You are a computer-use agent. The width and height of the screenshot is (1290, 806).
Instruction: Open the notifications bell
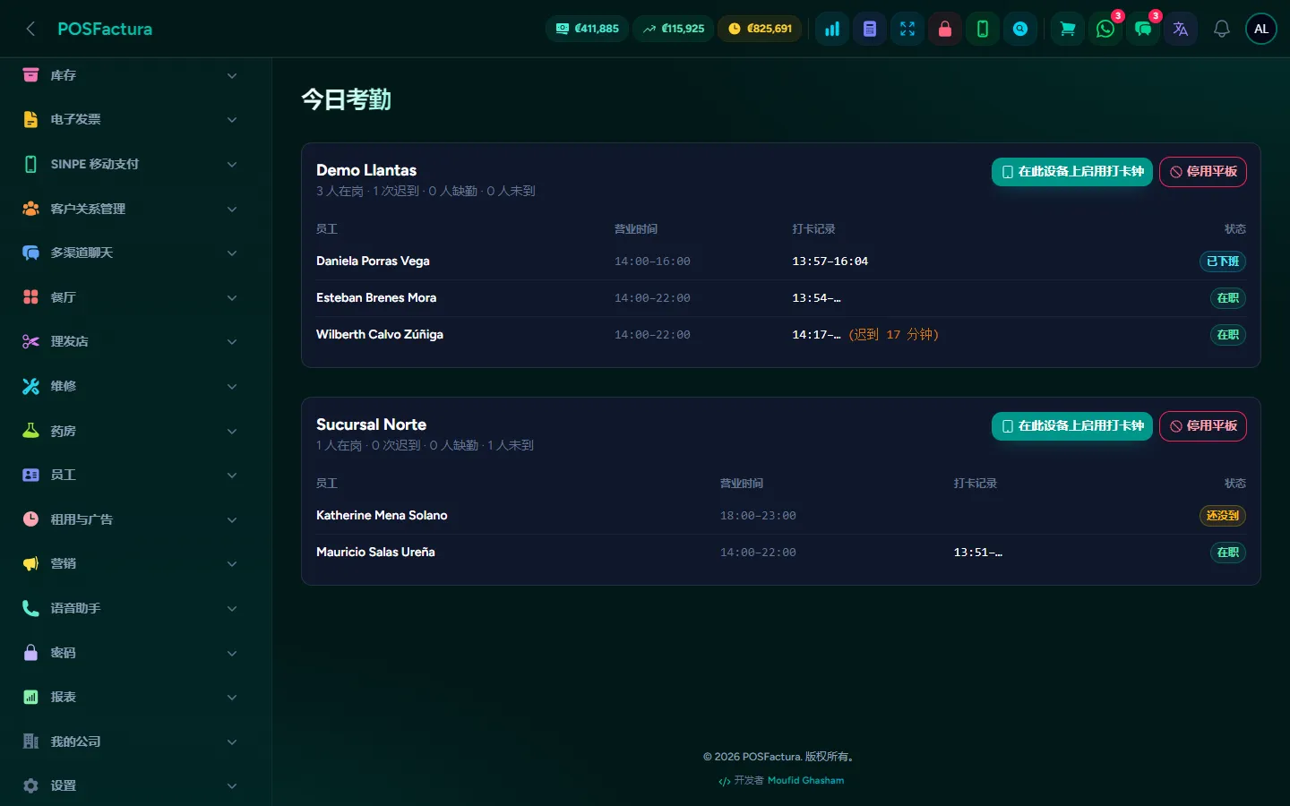1222,29
